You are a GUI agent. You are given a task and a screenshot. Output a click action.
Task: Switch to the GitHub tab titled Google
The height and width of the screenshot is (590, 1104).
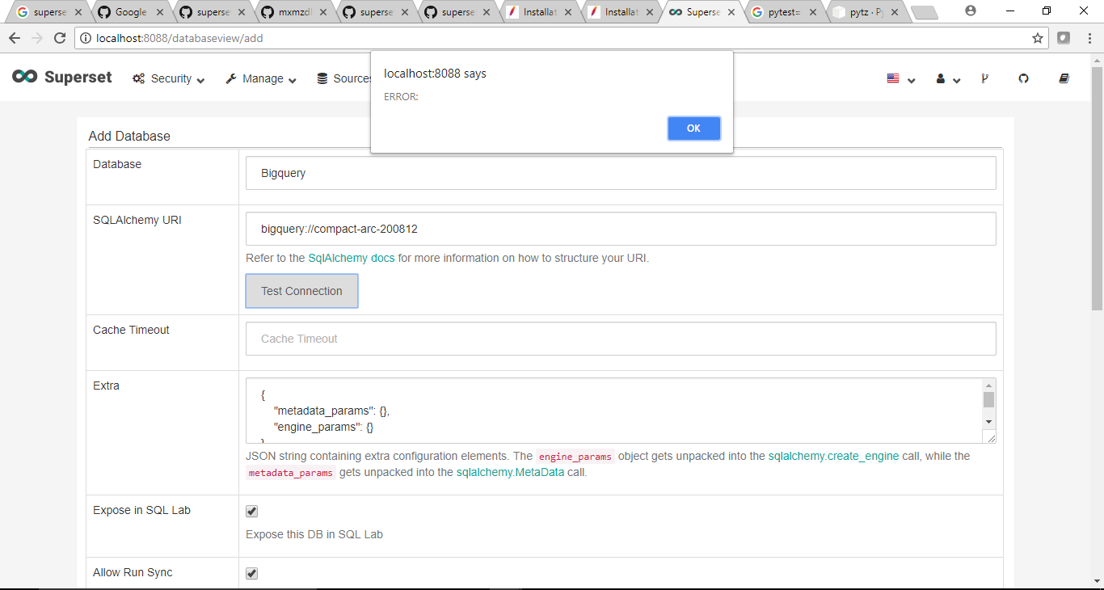[129, 12]
